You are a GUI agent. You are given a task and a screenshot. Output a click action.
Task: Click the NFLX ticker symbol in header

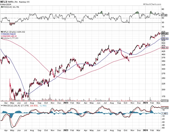4,2
